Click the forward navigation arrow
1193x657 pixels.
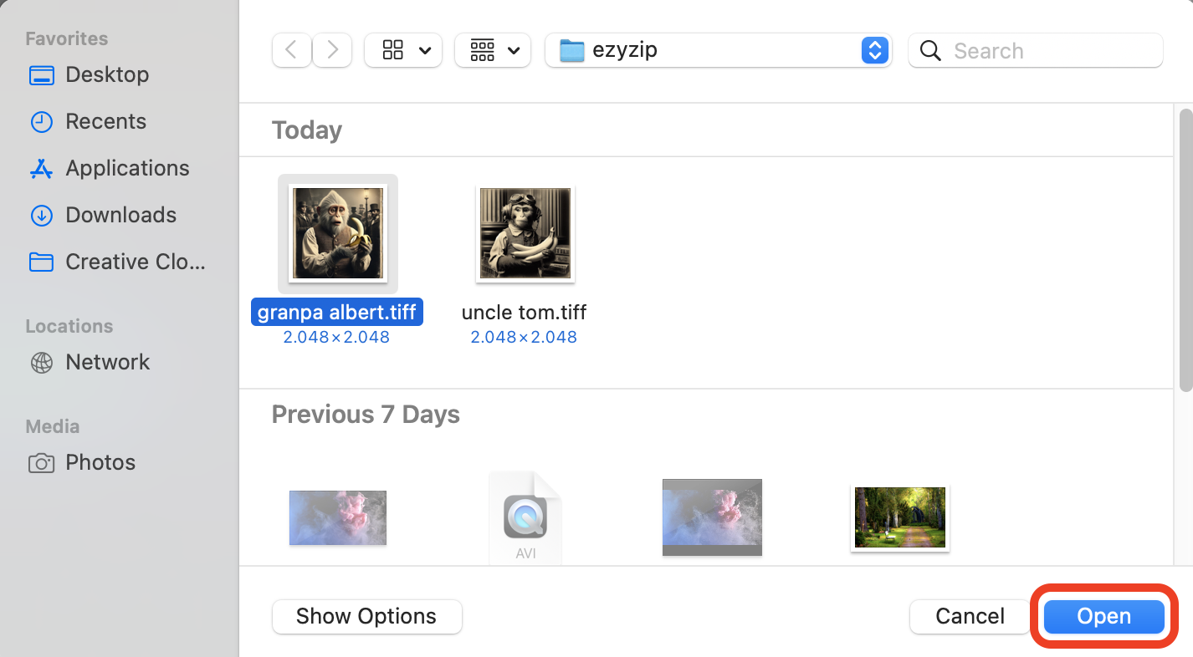click(x=331, y=50)
